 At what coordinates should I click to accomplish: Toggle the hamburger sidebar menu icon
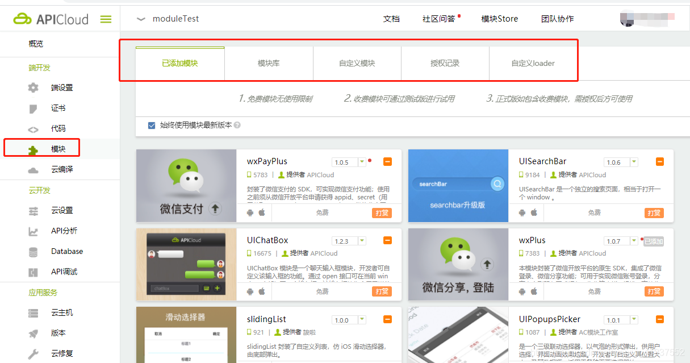(x=106, y=19)
